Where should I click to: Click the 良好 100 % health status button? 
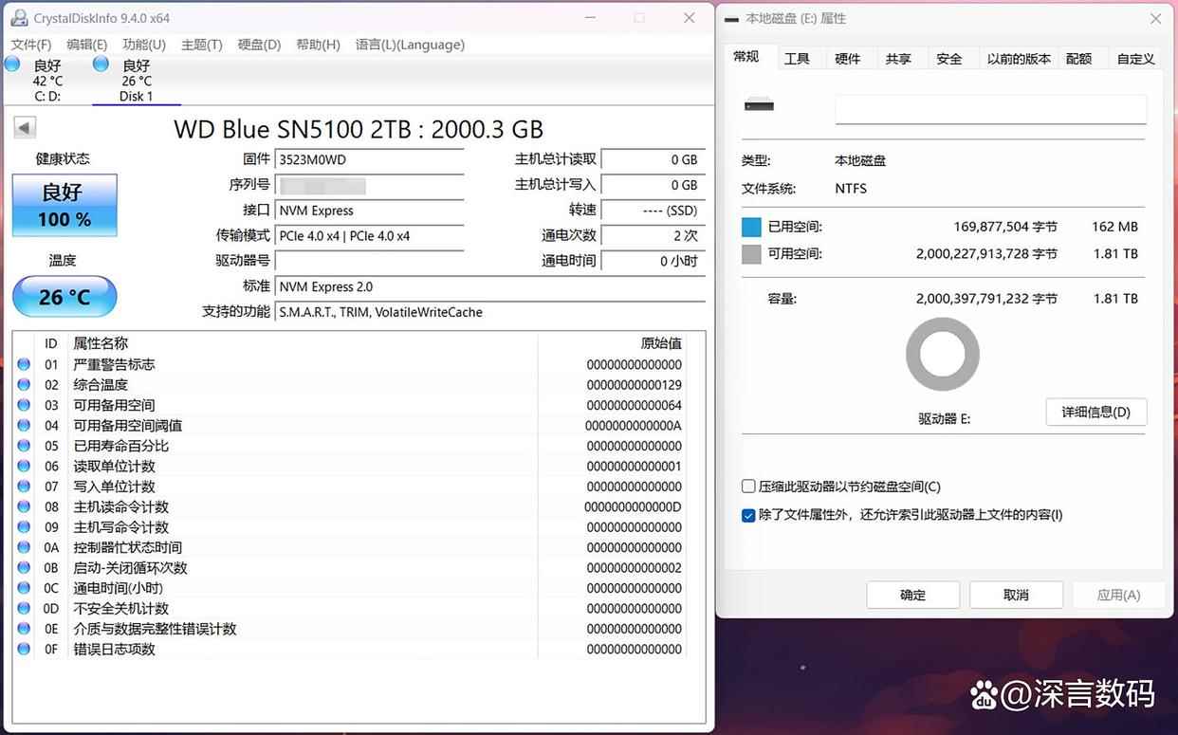pyautogui.click(x=64, y=205)
